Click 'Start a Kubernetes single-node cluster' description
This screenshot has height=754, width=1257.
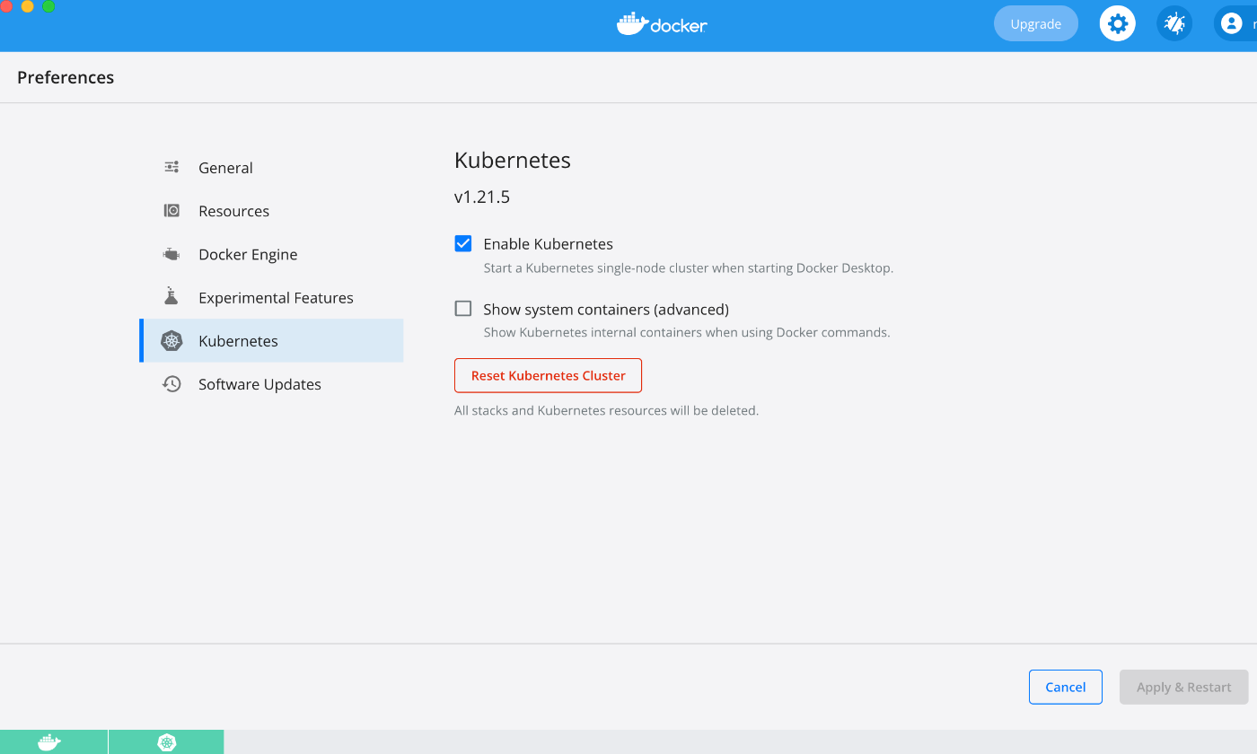pos(689,267)
